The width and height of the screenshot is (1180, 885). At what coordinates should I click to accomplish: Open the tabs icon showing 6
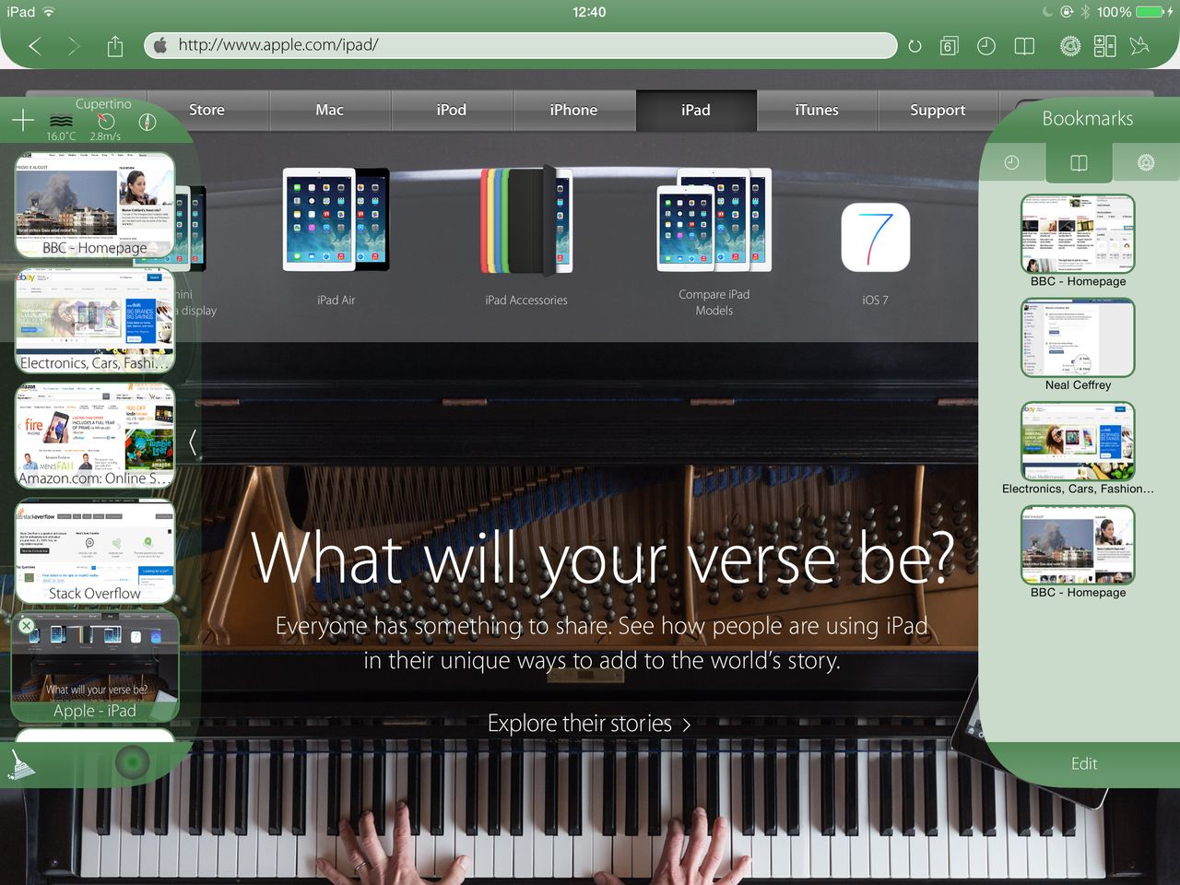pyautogui.click(x=949, y=46)
